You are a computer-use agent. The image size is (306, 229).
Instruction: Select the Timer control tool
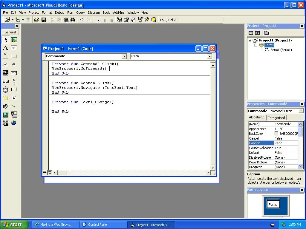pyautogui.click(x=6, y=89)
